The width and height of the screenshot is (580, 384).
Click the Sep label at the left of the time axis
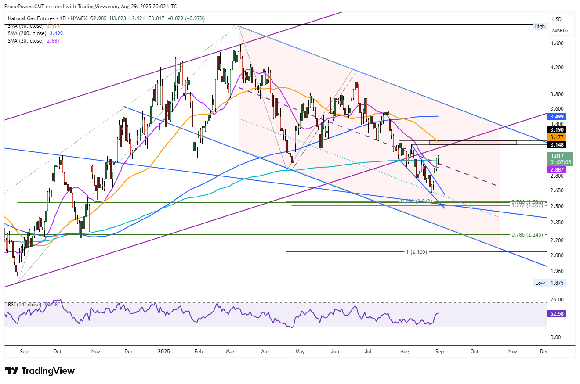point(24,352)
